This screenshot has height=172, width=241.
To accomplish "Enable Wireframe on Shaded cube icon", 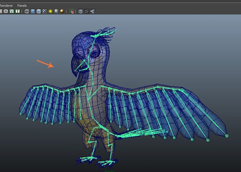I will (39, 11).
